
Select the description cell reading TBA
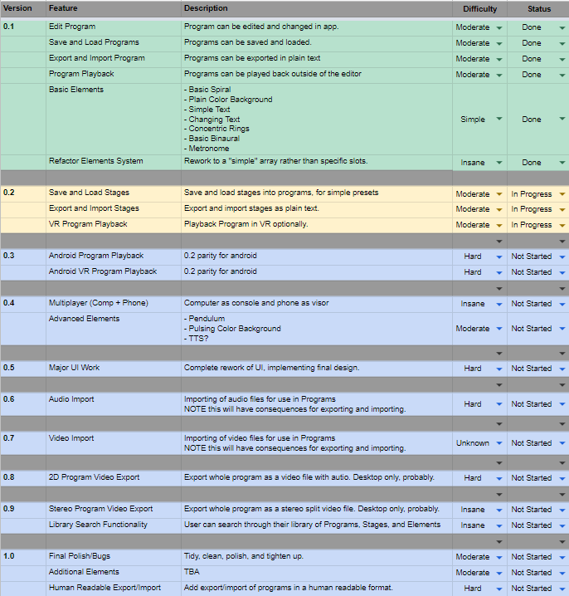point(317,573)
